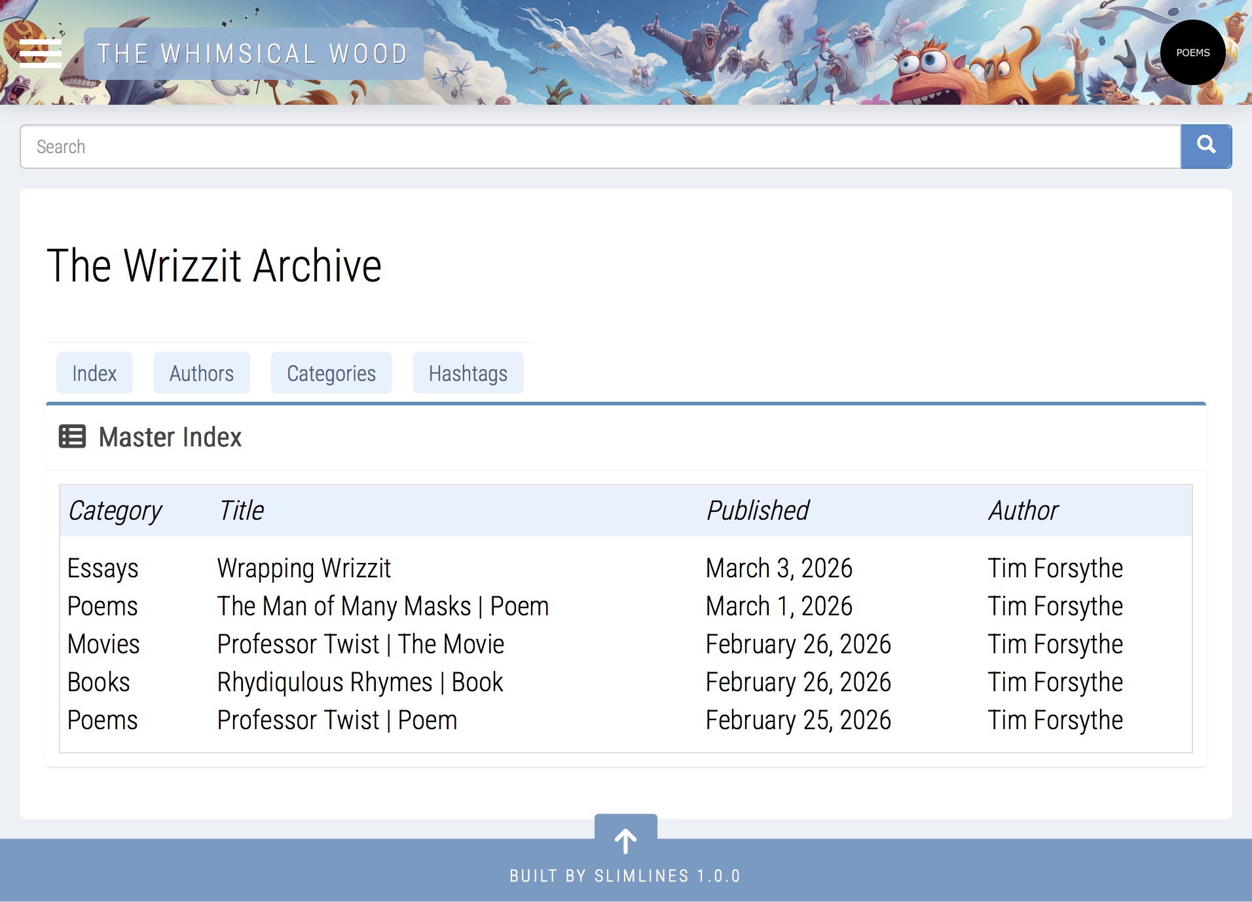Open Professor Twist | Poem entry

tap(337, 720)
